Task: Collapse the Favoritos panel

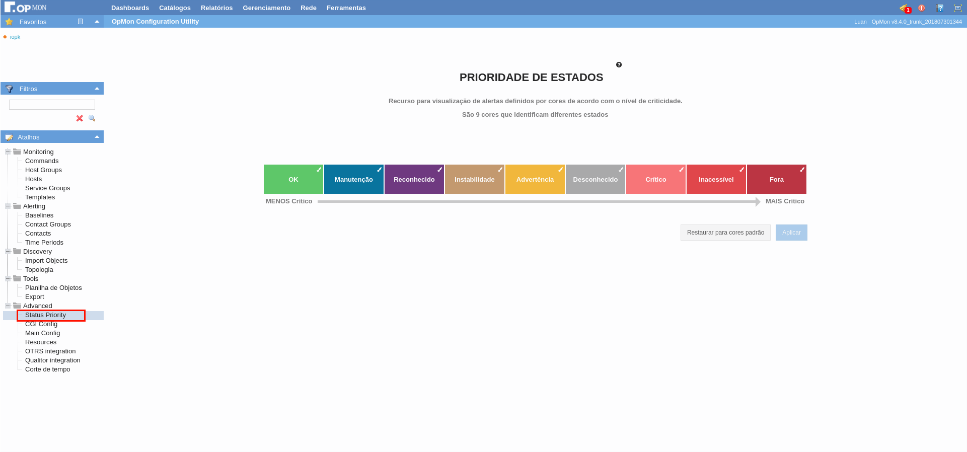Action: [97, 22]
